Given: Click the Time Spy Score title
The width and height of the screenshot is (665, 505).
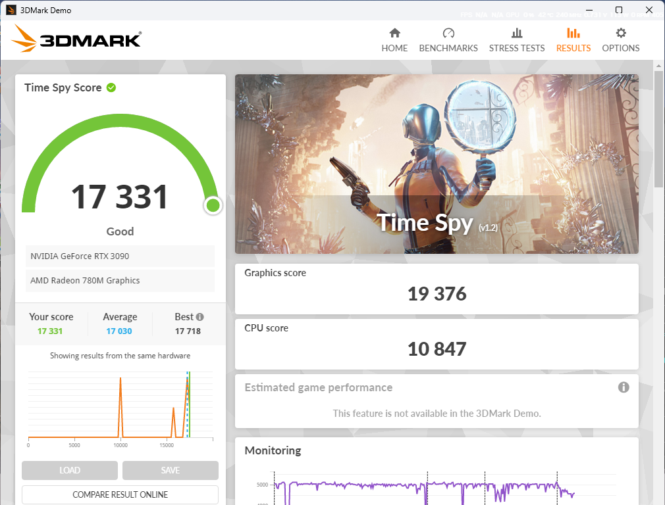Looking at the screenshot, I should (63, 87).
